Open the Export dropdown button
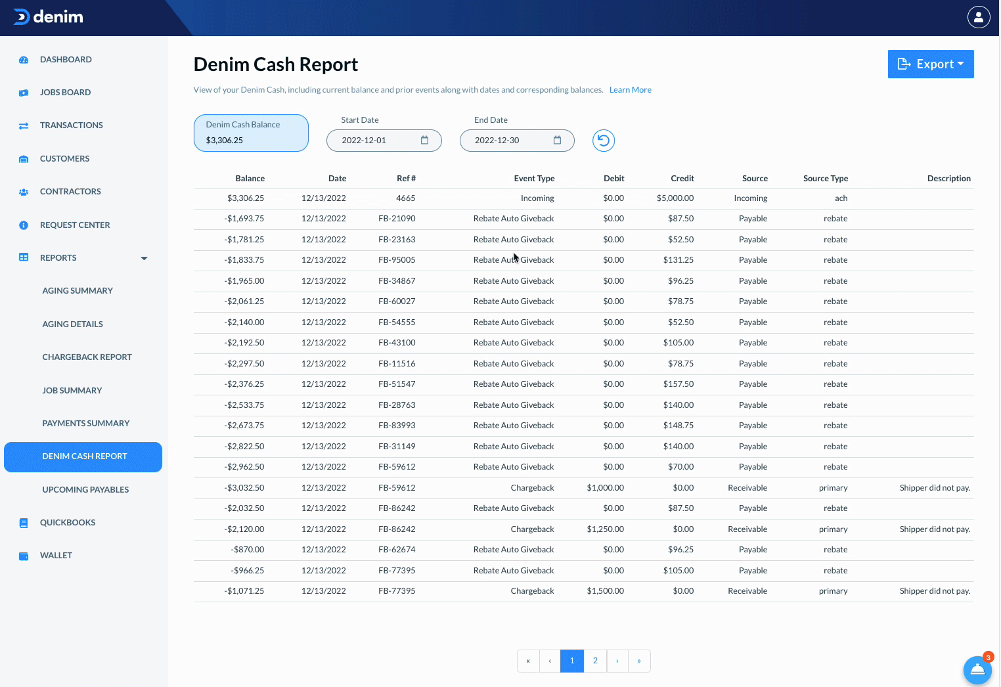 [x=931, y=64]
